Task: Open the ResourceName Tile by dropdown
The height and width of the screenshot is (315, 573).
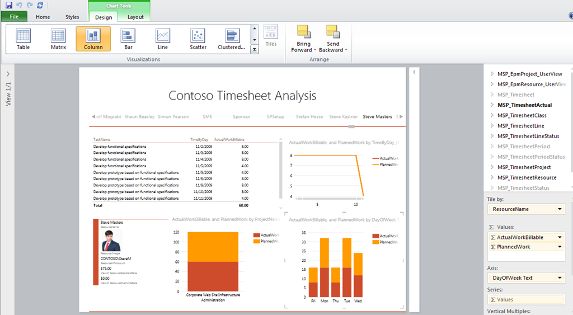Action: coord(560,209)
